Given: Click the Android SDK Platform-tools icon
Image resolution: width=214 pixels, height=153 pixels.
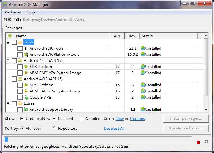Looking at the screenshot, I should pos(26,54).
